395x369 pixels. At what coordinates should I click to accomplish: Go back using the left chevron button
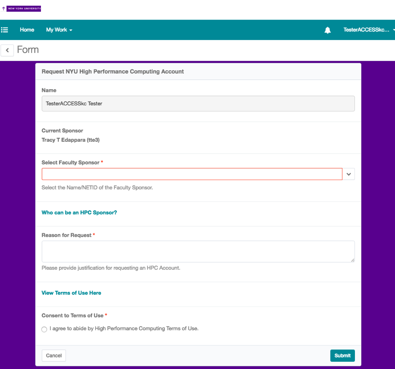pos(7,50)
